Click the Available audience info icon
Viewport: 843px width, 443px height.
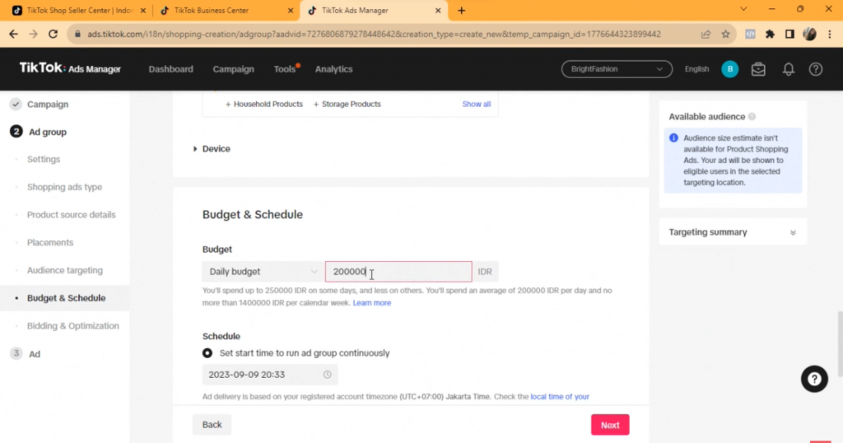(752, 117)
